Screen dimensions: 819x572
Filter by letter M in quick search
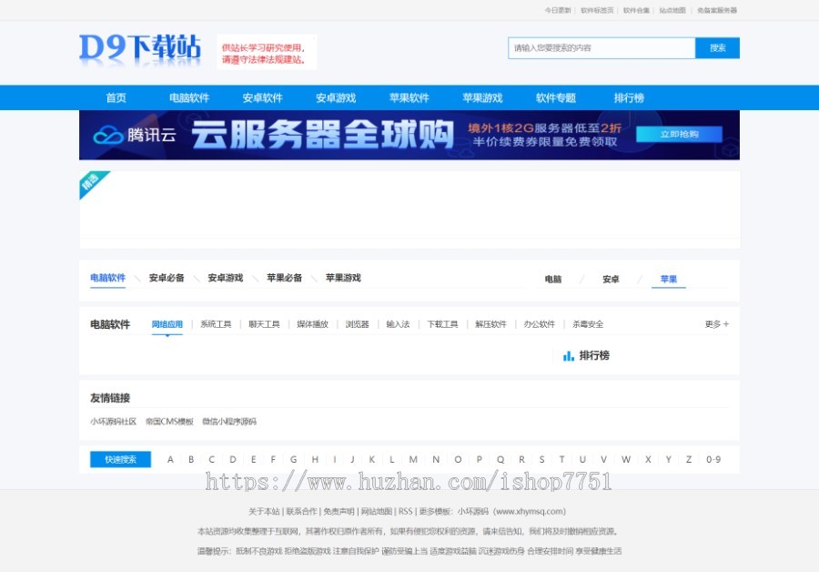pyautogui.click(x=413, y=460)
